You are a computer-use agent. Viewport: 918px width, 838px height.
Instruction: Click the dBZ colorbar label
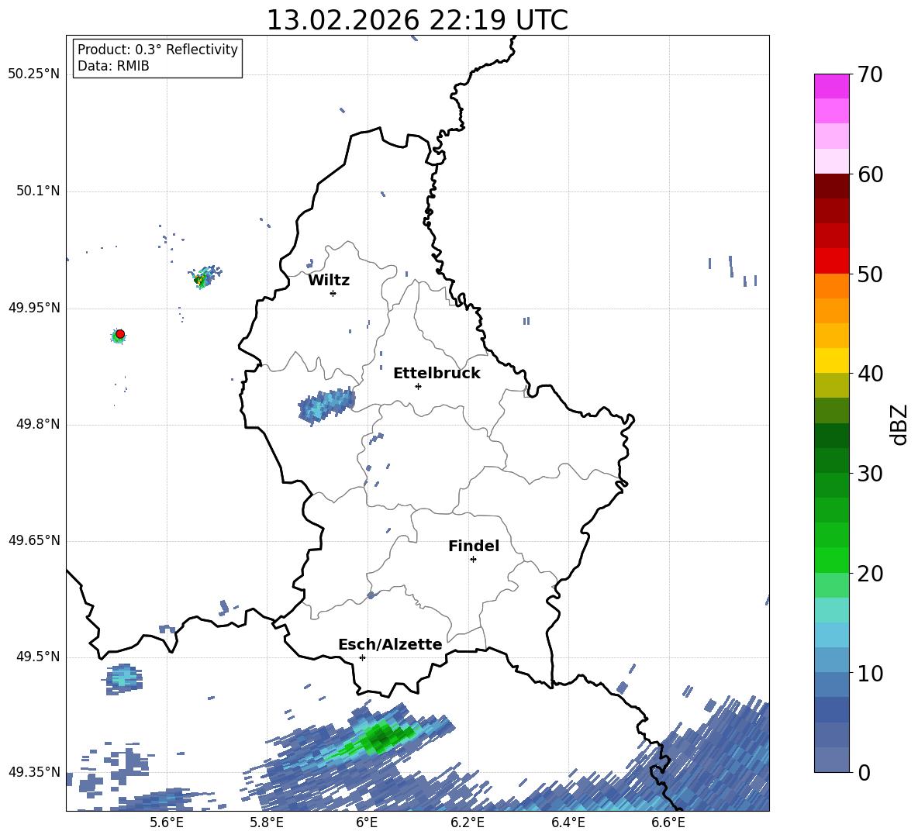(899, 424)
